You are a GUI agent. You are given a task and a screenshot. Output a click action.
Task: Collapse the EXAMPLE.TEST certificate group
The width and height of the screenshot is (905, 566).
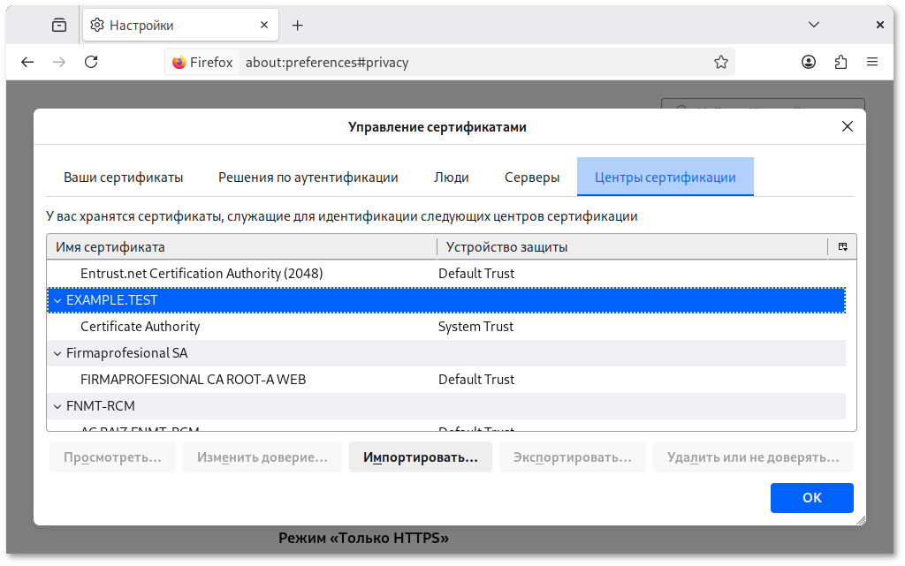point(57,299)
